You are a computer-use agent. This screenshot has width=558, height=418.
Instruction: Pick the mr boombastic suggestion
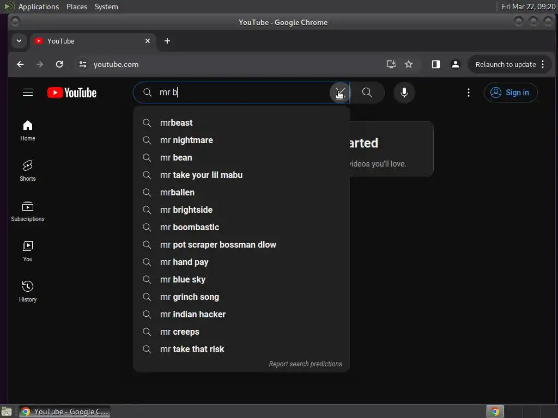coord(241,227)
